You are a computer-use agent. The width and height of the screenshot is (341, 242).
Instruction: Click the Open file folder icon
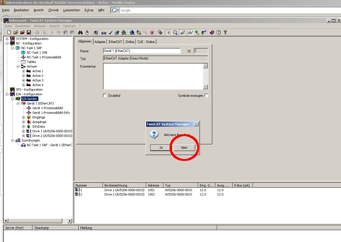coord(16,32)
